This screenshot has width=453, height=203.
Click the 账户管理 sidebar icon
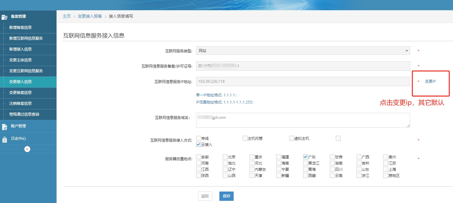(x=4, y=127)
